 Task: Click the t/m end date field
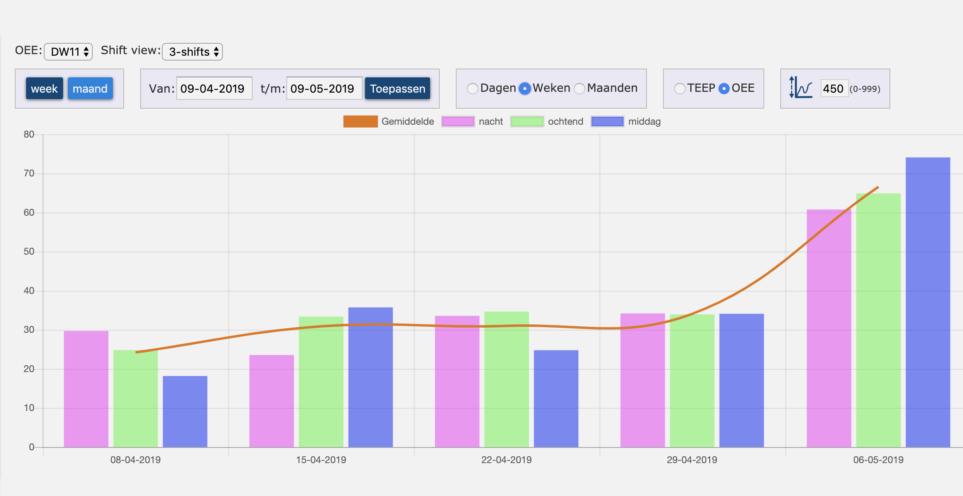coord(324,89)
